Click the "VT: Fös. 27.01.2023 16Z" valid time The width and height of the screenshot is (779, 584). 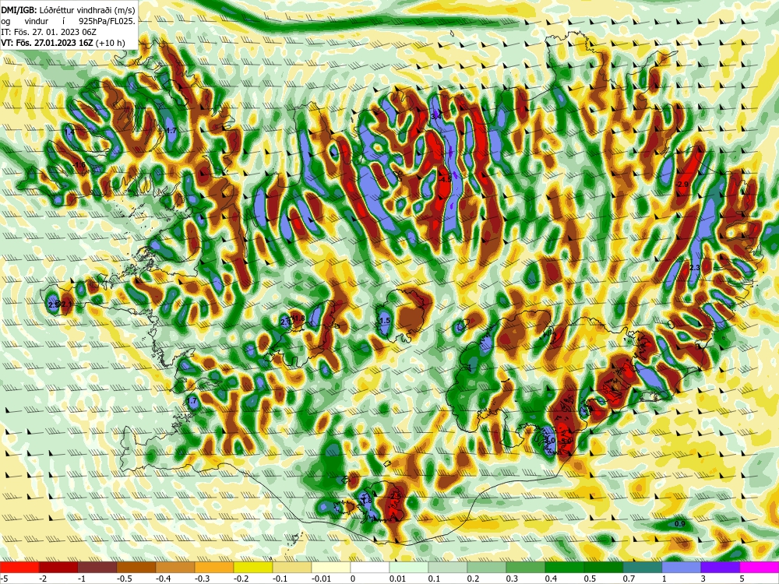(48, 43)
